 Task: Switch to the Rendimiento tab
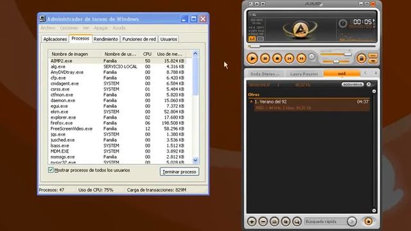click(x=105, y=39)
